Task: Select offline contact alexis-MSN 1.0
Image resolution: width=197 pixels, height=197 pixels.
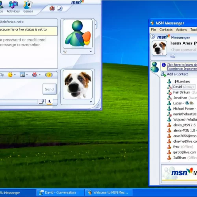Action: [184, 130]
